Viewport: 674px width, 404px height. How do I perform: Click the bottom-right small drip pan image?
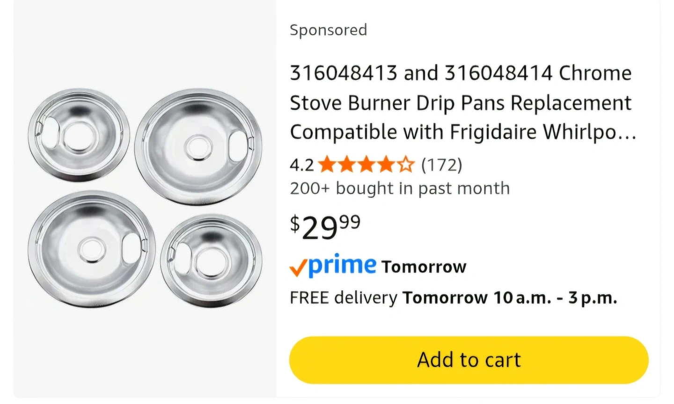211,261
